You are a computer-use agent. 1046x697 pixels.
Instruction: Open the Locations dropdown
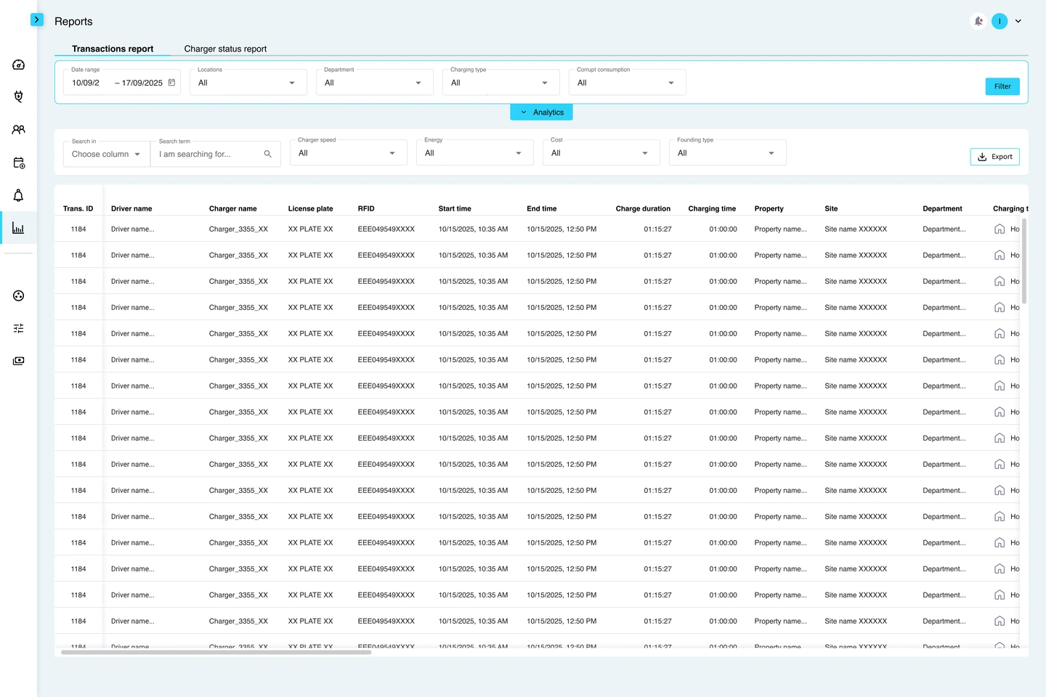pos(248,82)
